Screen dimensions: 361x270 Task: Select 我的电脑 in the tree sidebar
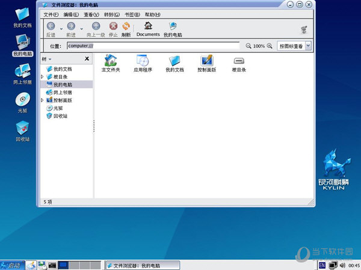[x=63, y=84]
